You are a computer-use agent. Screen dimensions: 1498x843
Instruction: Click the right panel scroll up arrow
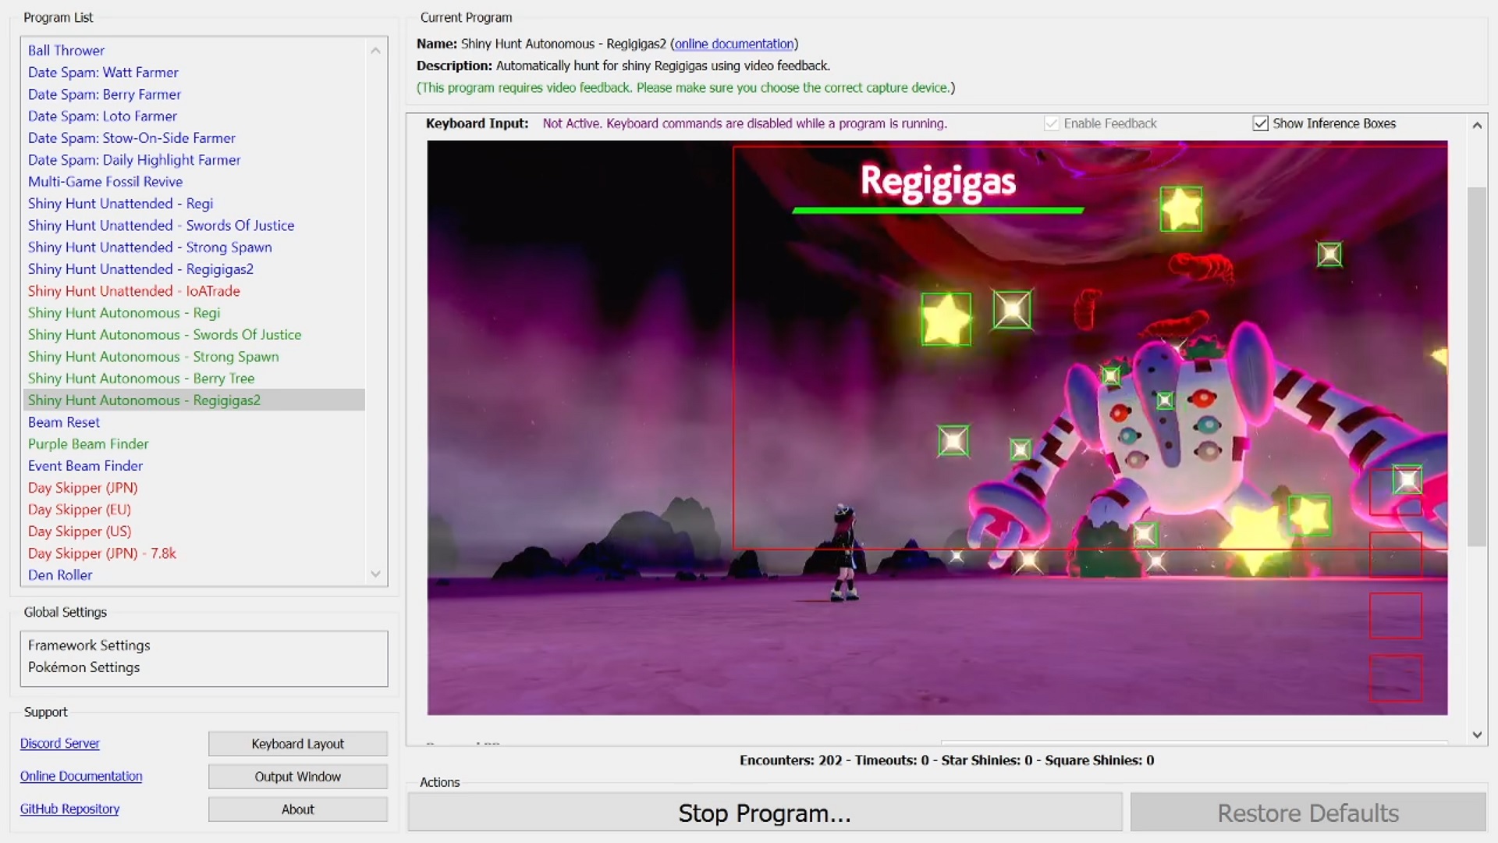(1476, 126)
